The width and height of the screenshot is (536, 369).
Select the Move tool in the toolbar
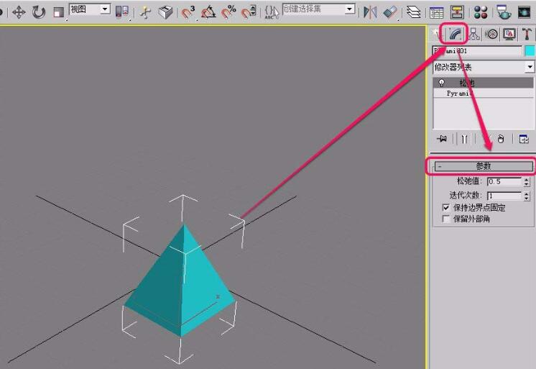pos(19,13)
